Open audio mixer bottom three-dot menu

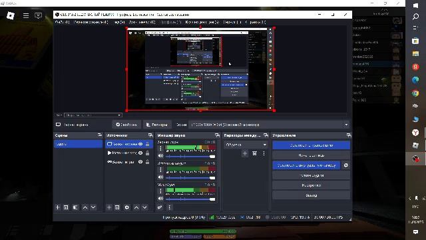(x=170, y=207)
